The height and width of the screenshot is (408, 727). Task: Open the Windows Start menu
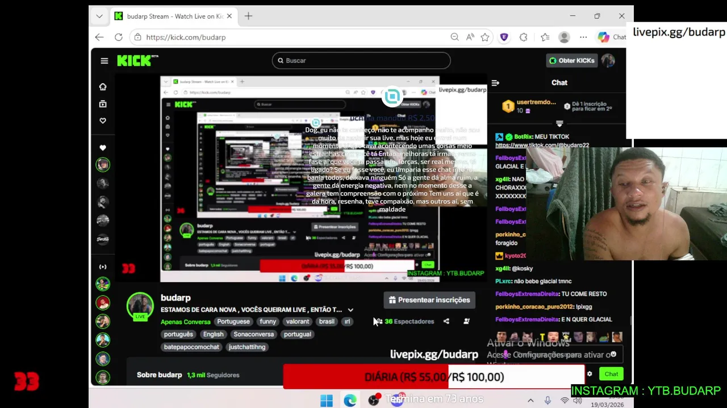click(x=327, y=401)
